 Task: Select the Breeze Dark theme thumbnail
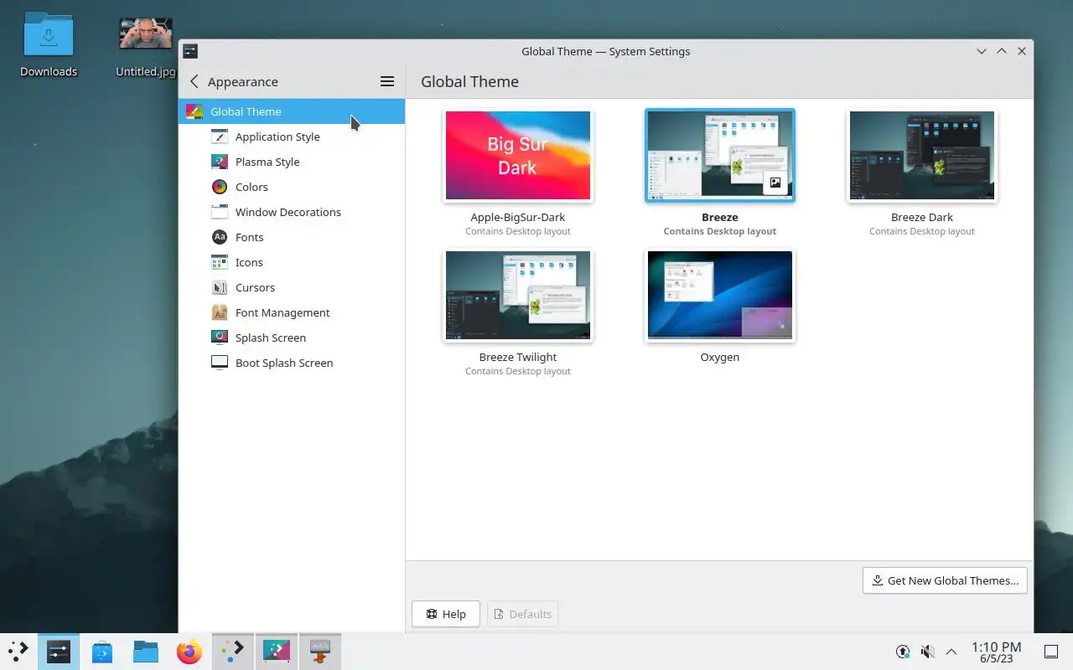tap(922, 156)
